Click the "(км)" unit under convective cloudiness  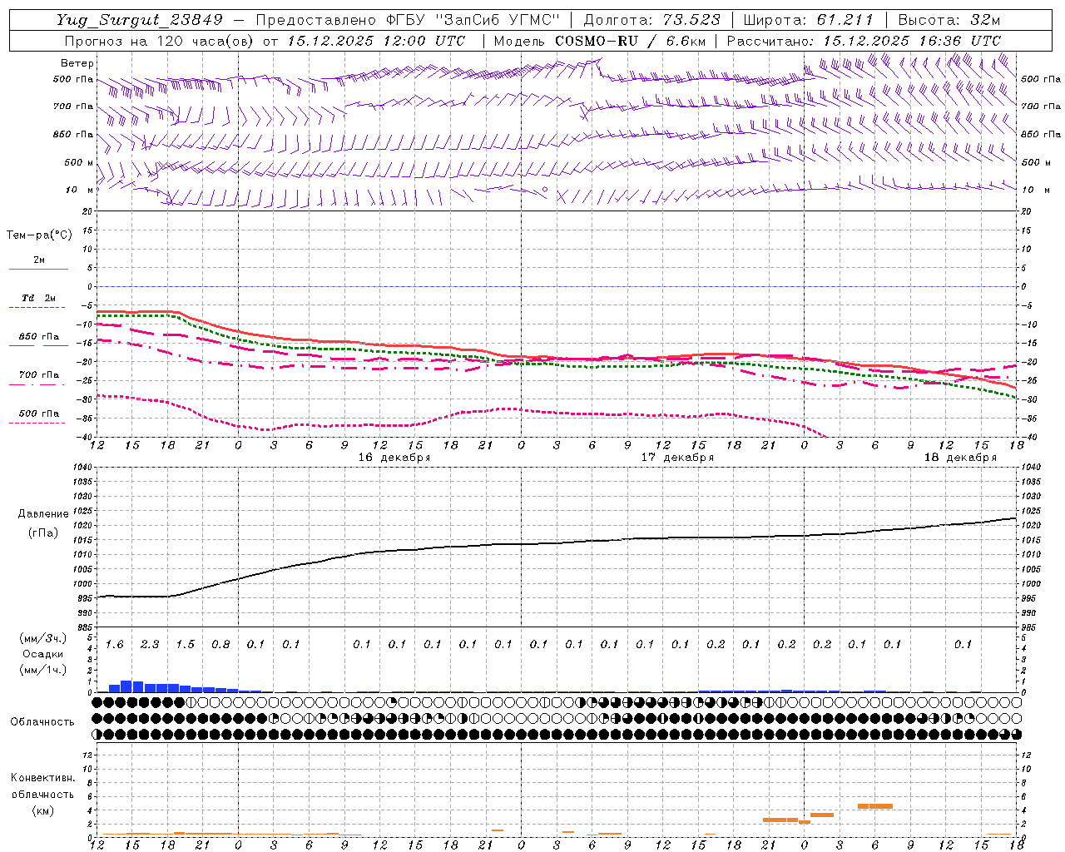[42, 810]
